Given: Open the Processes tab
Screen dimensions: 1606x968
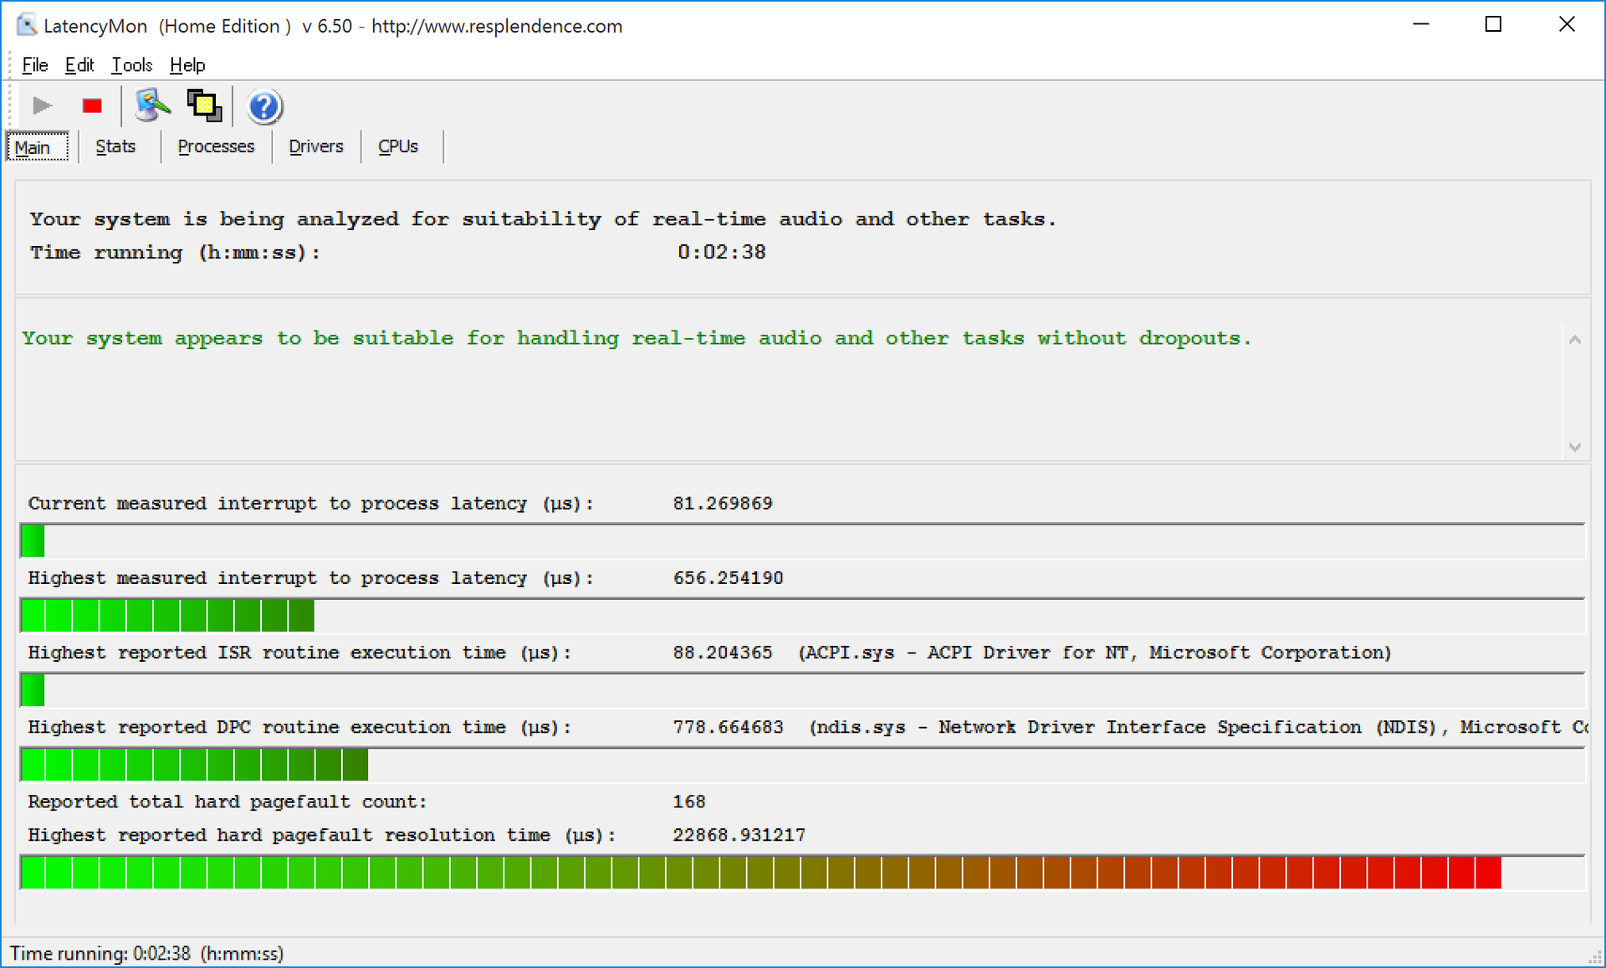Looking at the screenshot, I should pos(216,146).
